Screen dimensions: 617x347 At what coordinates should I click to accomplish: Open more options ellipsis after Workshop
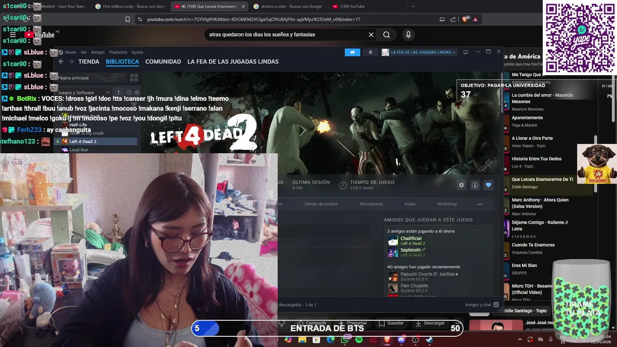480,204
